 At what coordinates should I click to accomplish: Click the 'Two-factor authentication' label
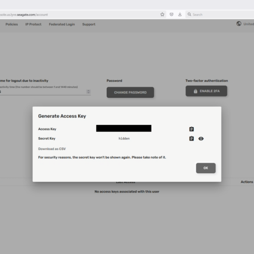207,81
